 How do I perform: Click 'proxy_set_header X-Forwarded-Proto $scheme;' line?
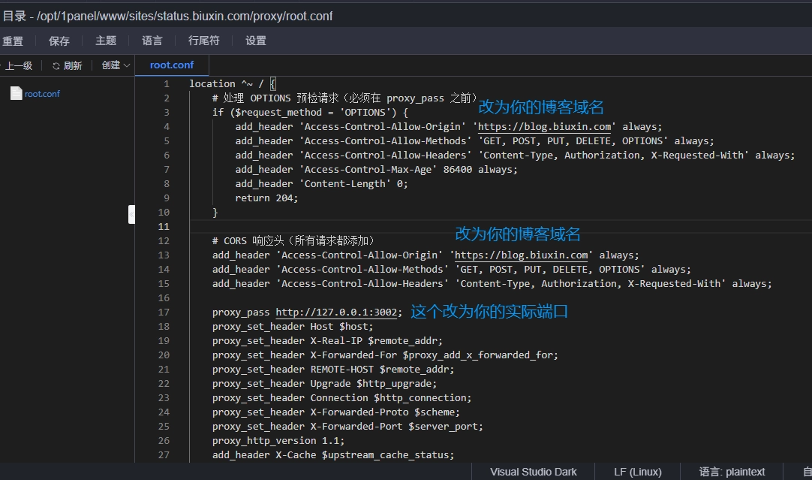(336, 412)
